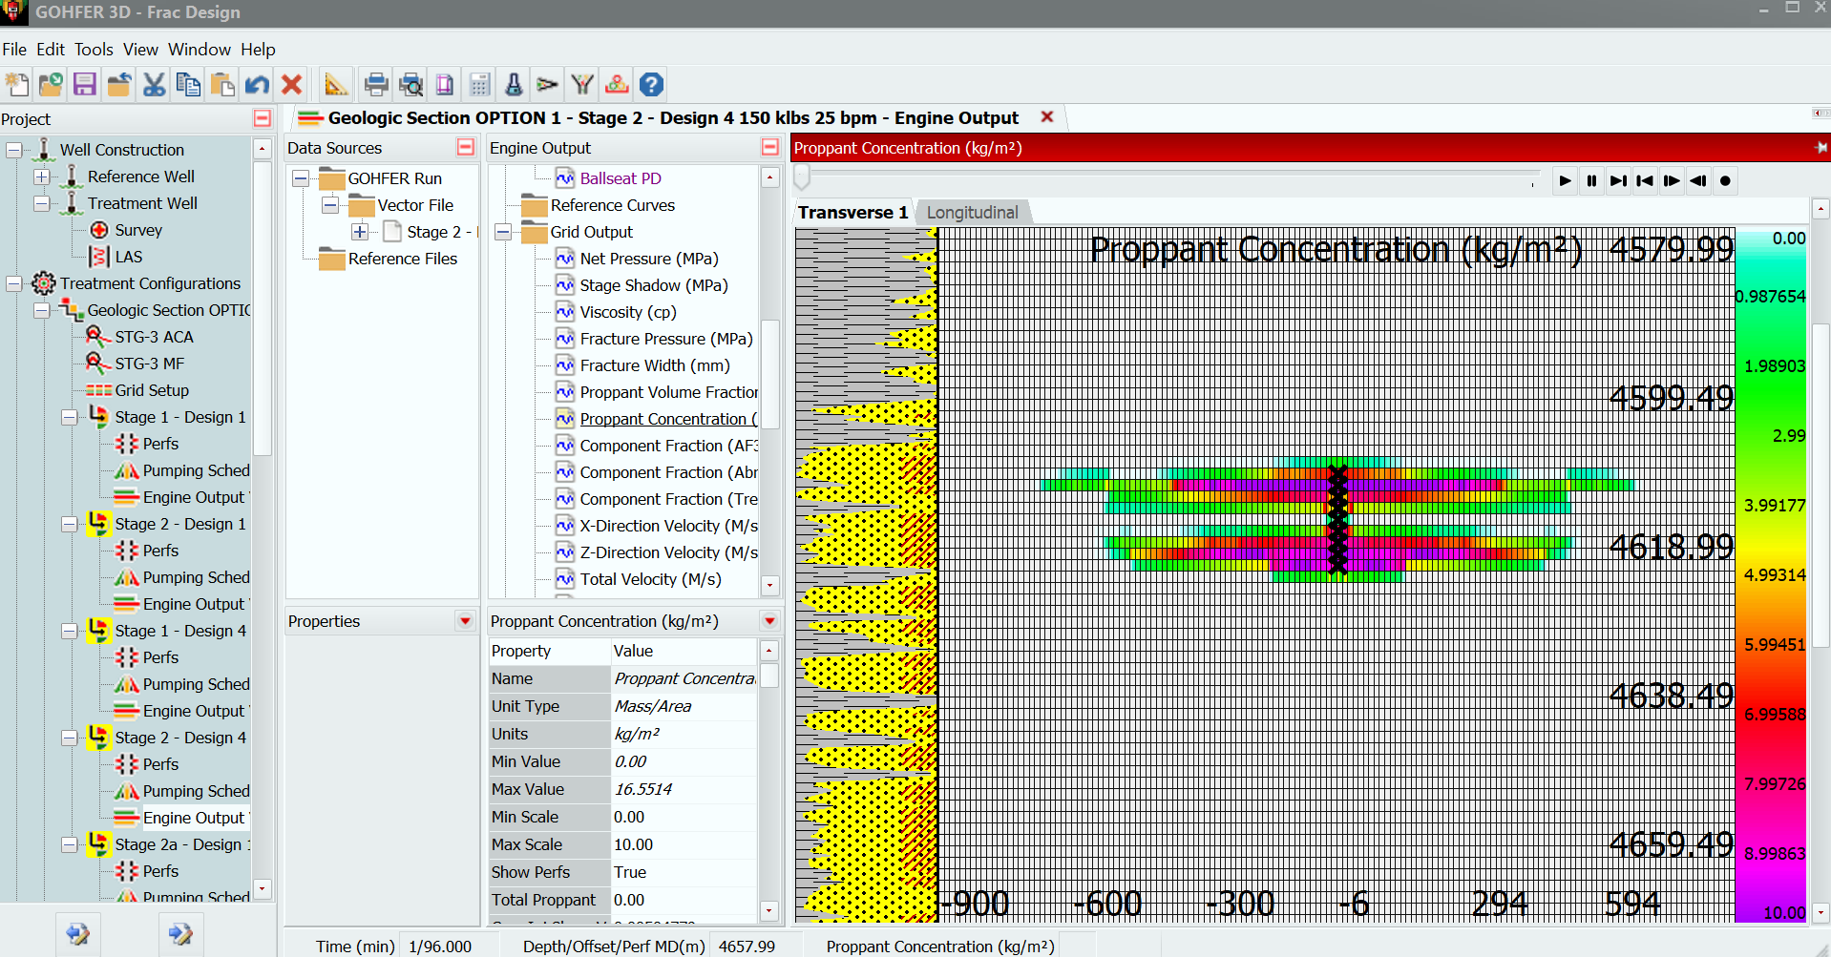The image size is (1831, 957).
Task: Step backward one animation frame
Action: [x=1698, y=180]
